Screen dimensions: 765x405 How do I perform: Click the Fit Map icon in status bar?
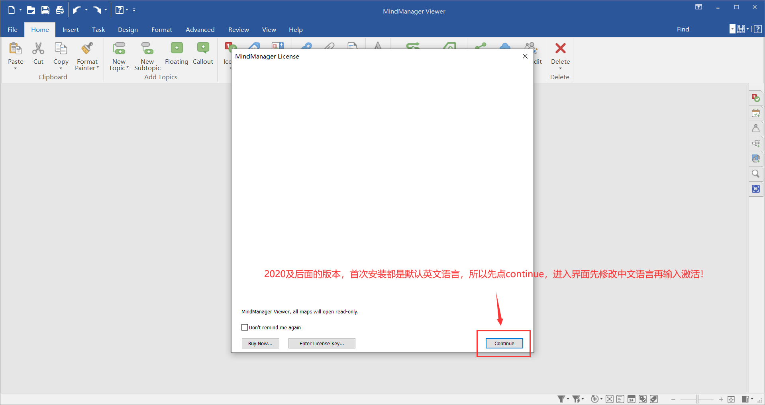[731, 399]
